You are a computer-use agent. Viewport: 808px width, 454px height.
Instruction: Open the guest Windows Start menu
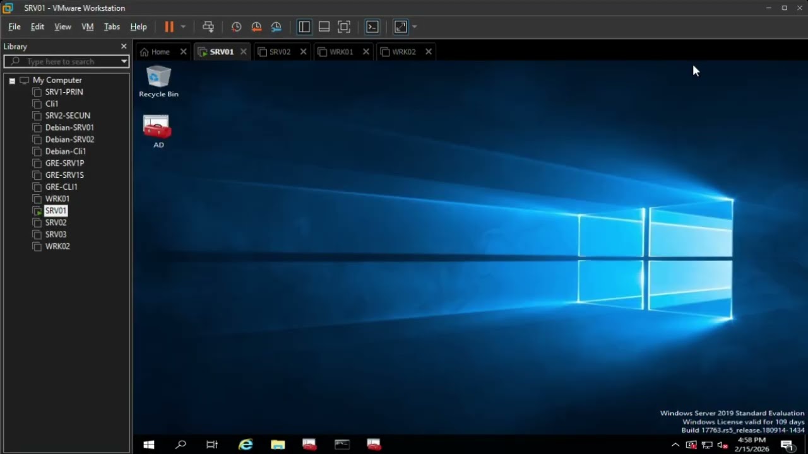(149, 445)
